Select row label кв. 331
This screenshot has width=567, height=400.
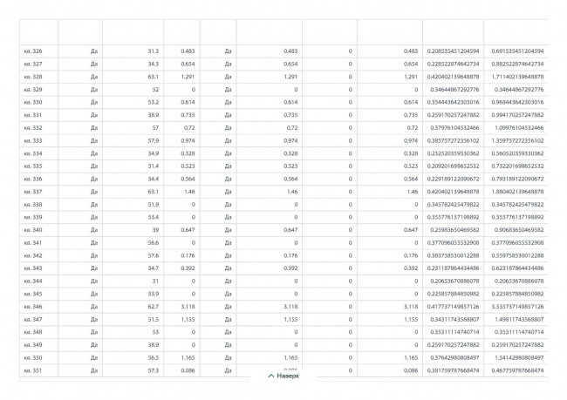(x=33, y=115)
